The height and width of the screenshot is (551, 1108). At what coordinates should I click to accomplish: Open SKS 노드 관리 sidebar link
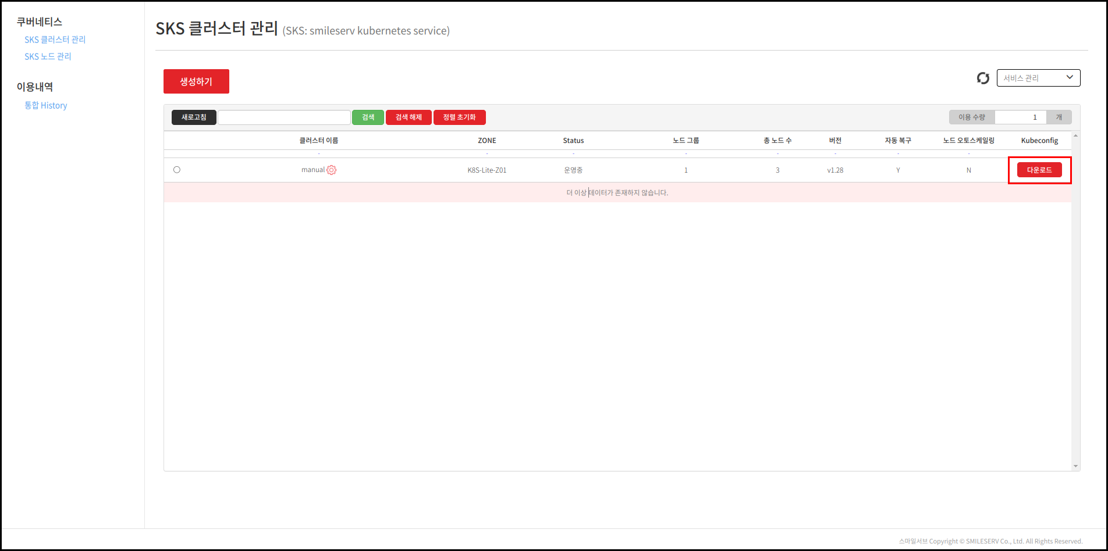point(48,56)
